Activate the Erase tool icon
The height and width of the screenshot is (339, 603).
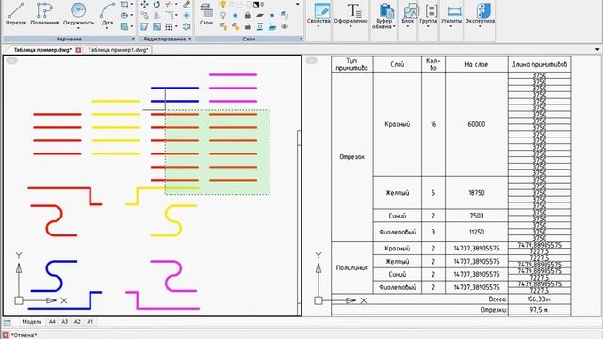point(187,4)
